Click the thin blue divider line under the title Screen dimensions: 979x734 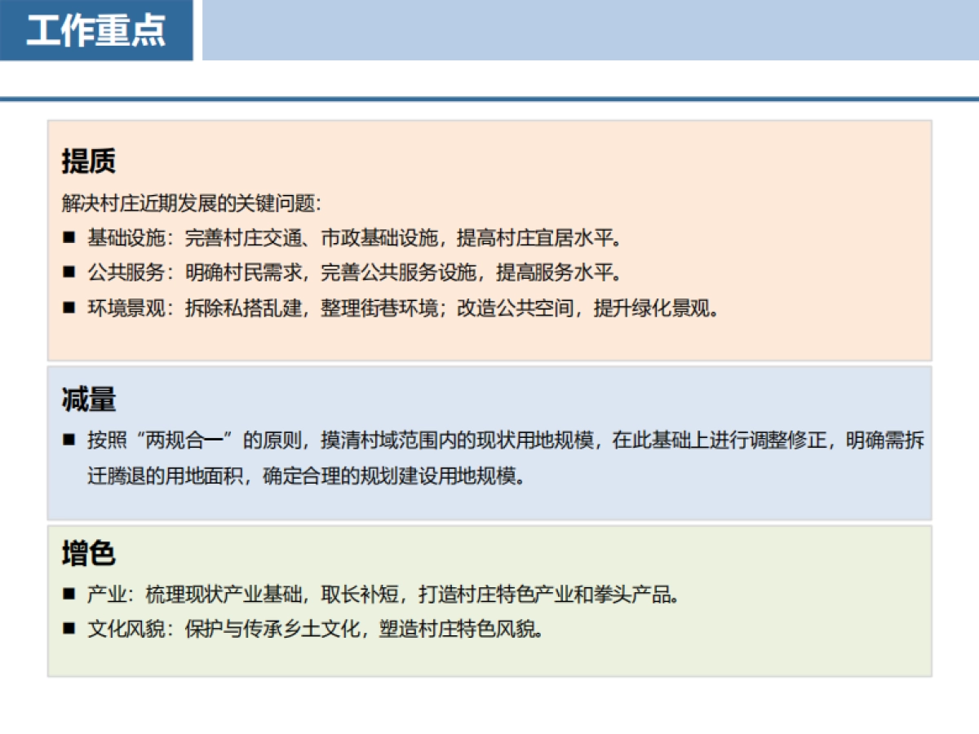point(489,96)
